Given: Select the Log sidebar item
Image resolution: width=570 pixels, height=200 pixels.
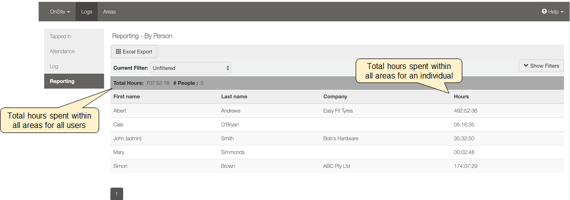Looking at the screenshot, I should 74,66.
